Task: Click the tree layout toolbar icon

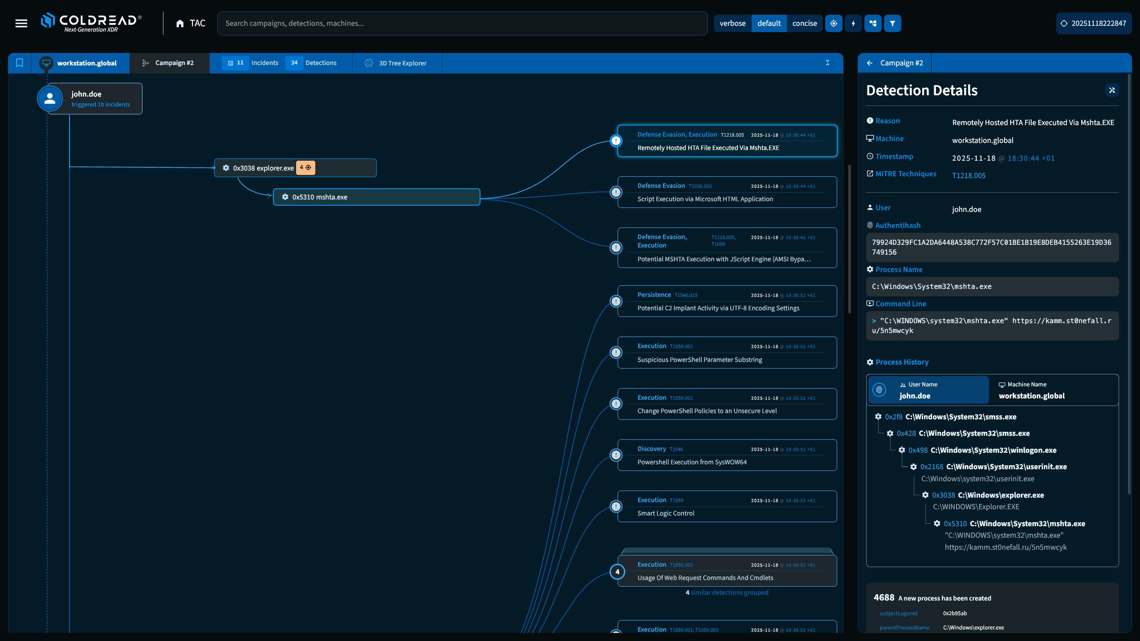Action: (873, 23)
